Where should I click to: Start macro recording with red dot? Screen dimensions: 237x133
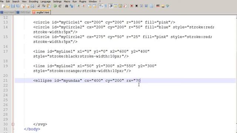tap(132, 6)
